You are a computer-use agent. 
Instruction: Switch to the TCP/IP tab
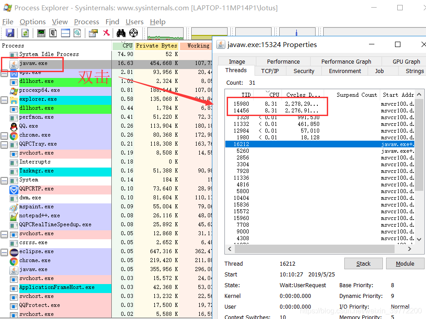click(x=270, y=71)
